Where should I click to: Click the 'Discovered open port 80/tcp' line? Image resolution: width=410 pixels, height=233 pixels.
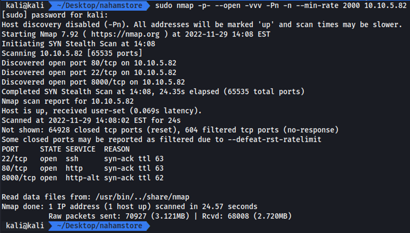click(89, 63)
